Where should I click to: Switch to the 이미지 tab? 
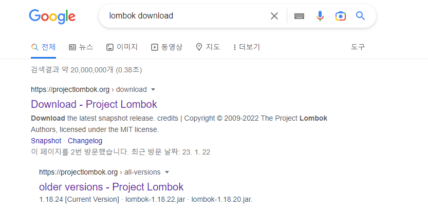(x=122, y=47)
